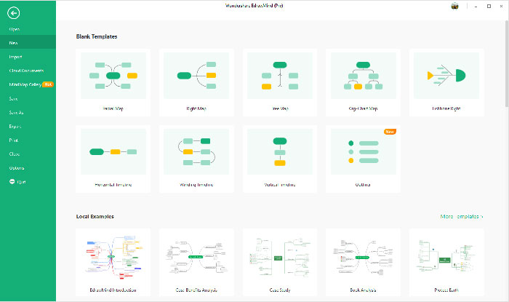
Task: Select the Winding Timeline template
Action: coord(196,159)
